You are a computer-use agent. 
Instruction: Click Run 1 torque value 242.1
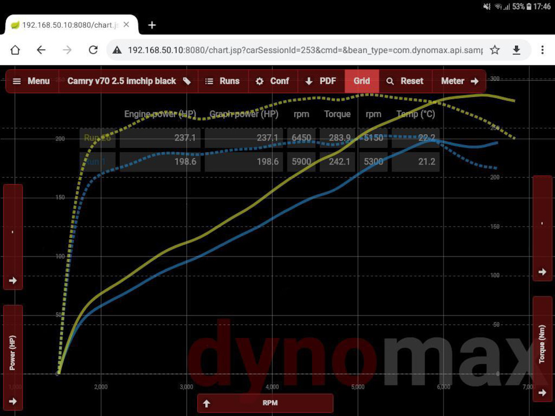tap(337, 162)
